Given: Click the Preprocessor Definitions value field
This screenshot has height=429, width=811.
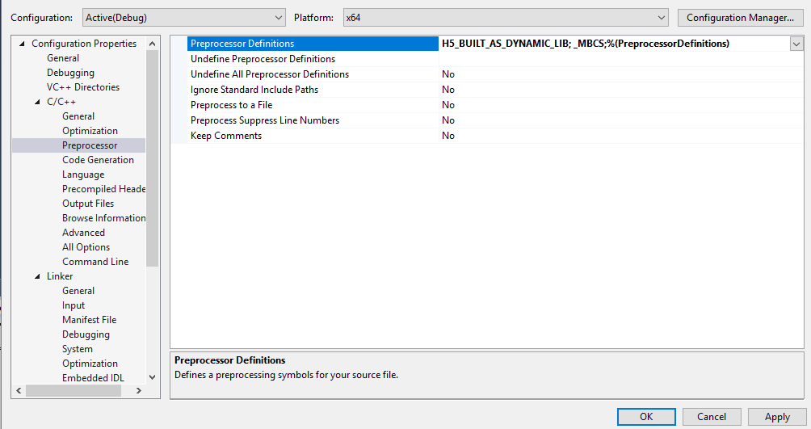Looking at the screenshot, I should pyautogui.click(x=614, y=44).
